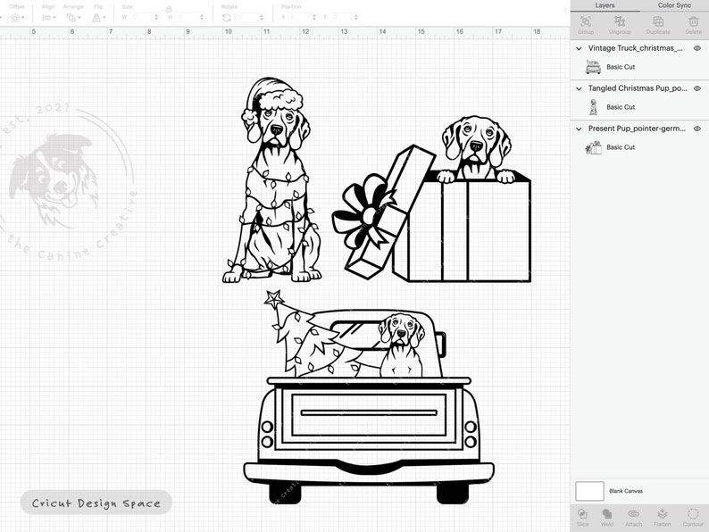Select the dog in gift box image
The height and width of the screenshot is (532, 709).
431,199
